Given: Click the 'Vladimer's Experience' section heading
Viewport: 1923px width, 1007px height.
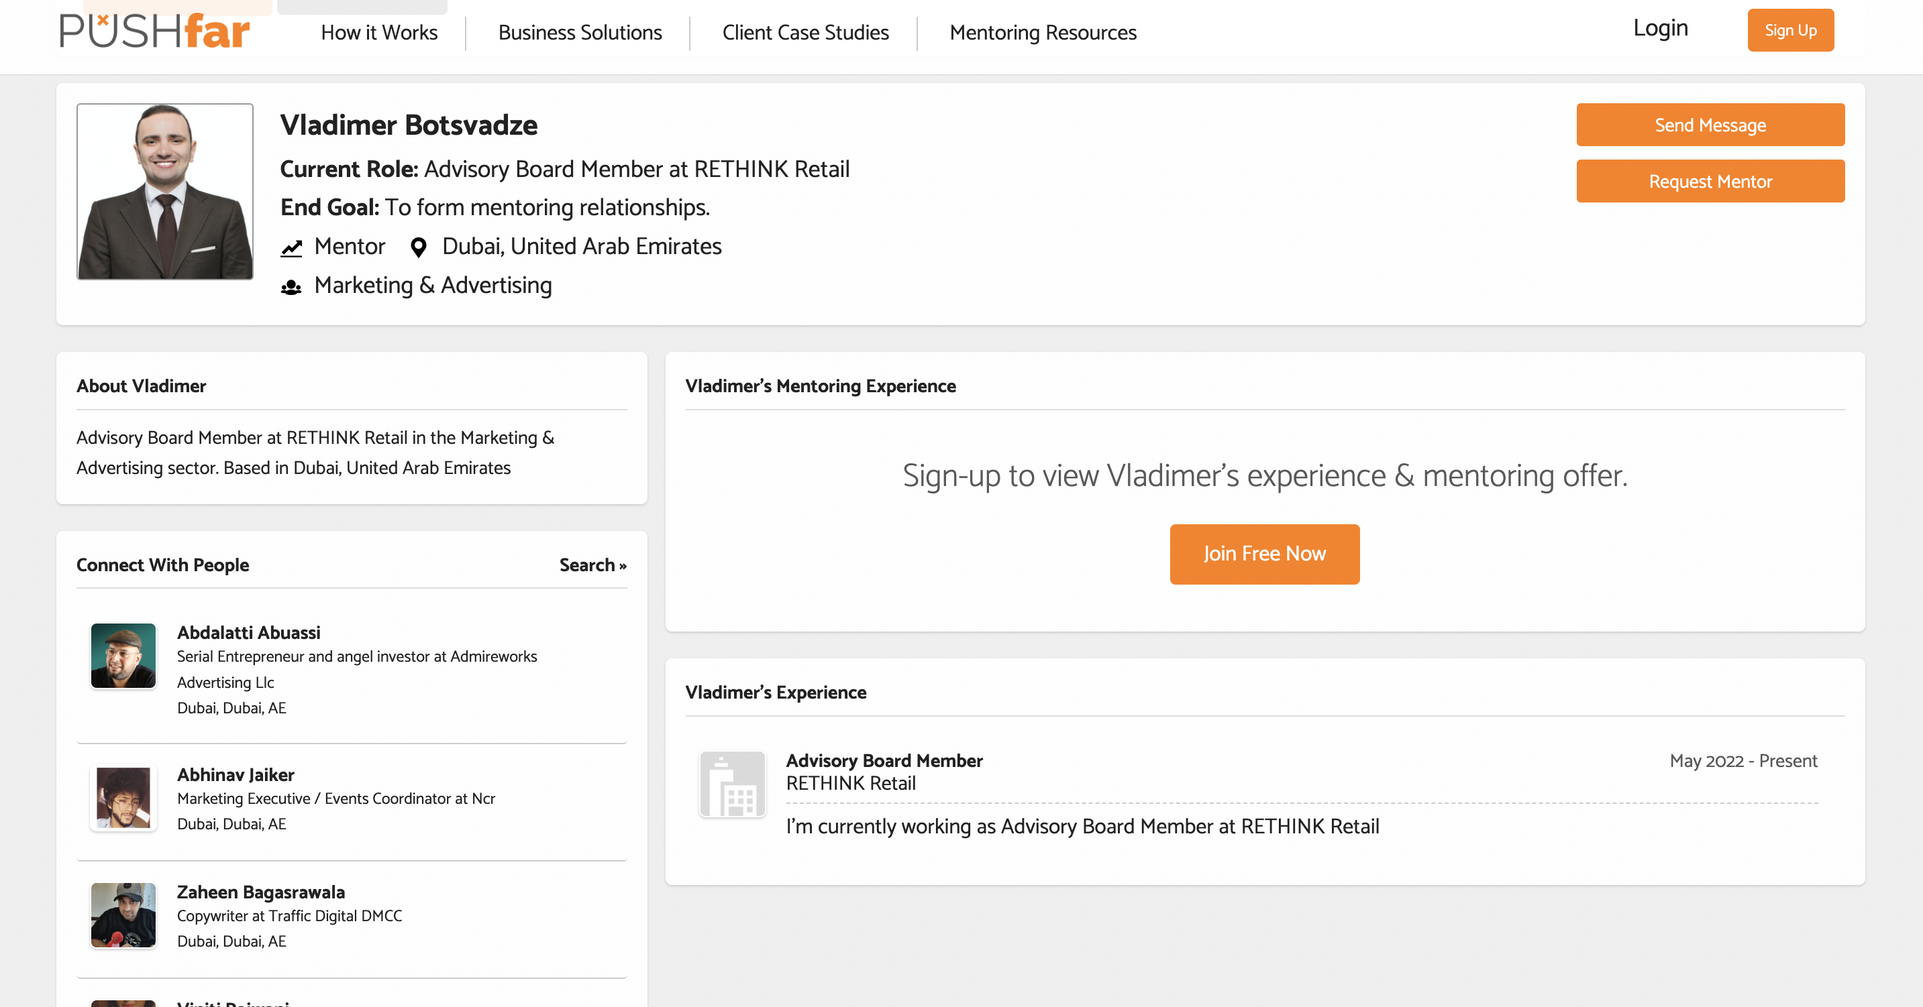Looking at the screenshot, I should click(x=776, y=693).
